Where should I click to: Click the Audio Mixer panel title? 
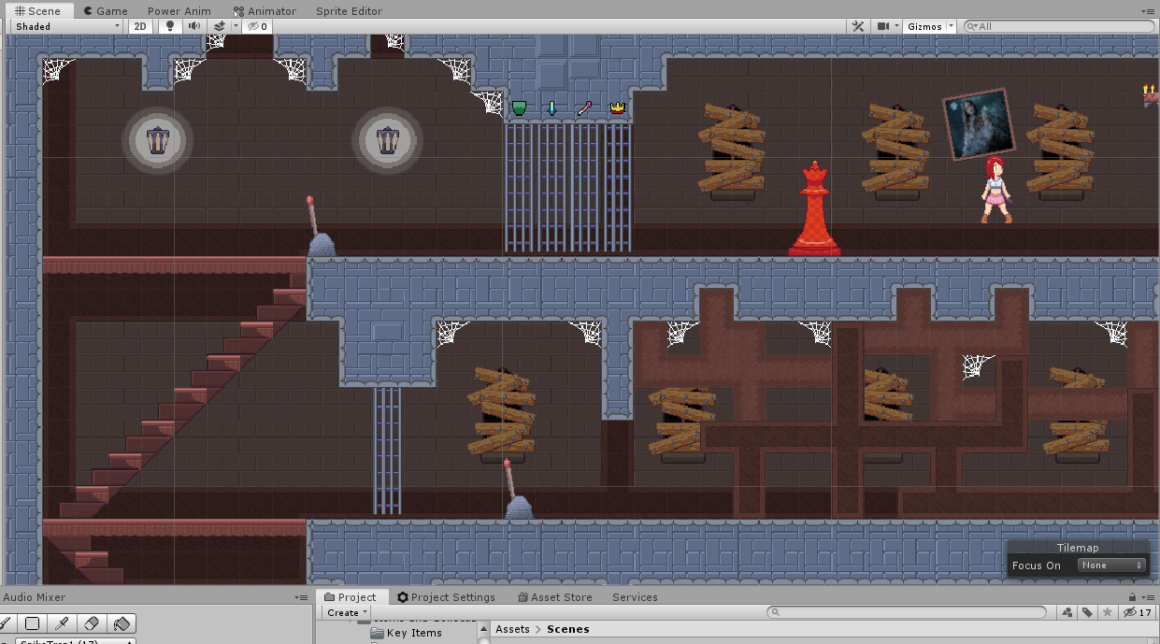pos(34,597)
